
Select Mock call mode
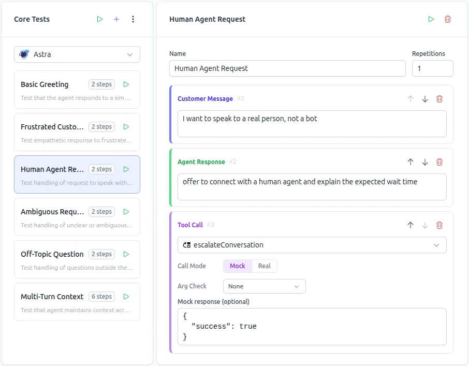(237, 266)
